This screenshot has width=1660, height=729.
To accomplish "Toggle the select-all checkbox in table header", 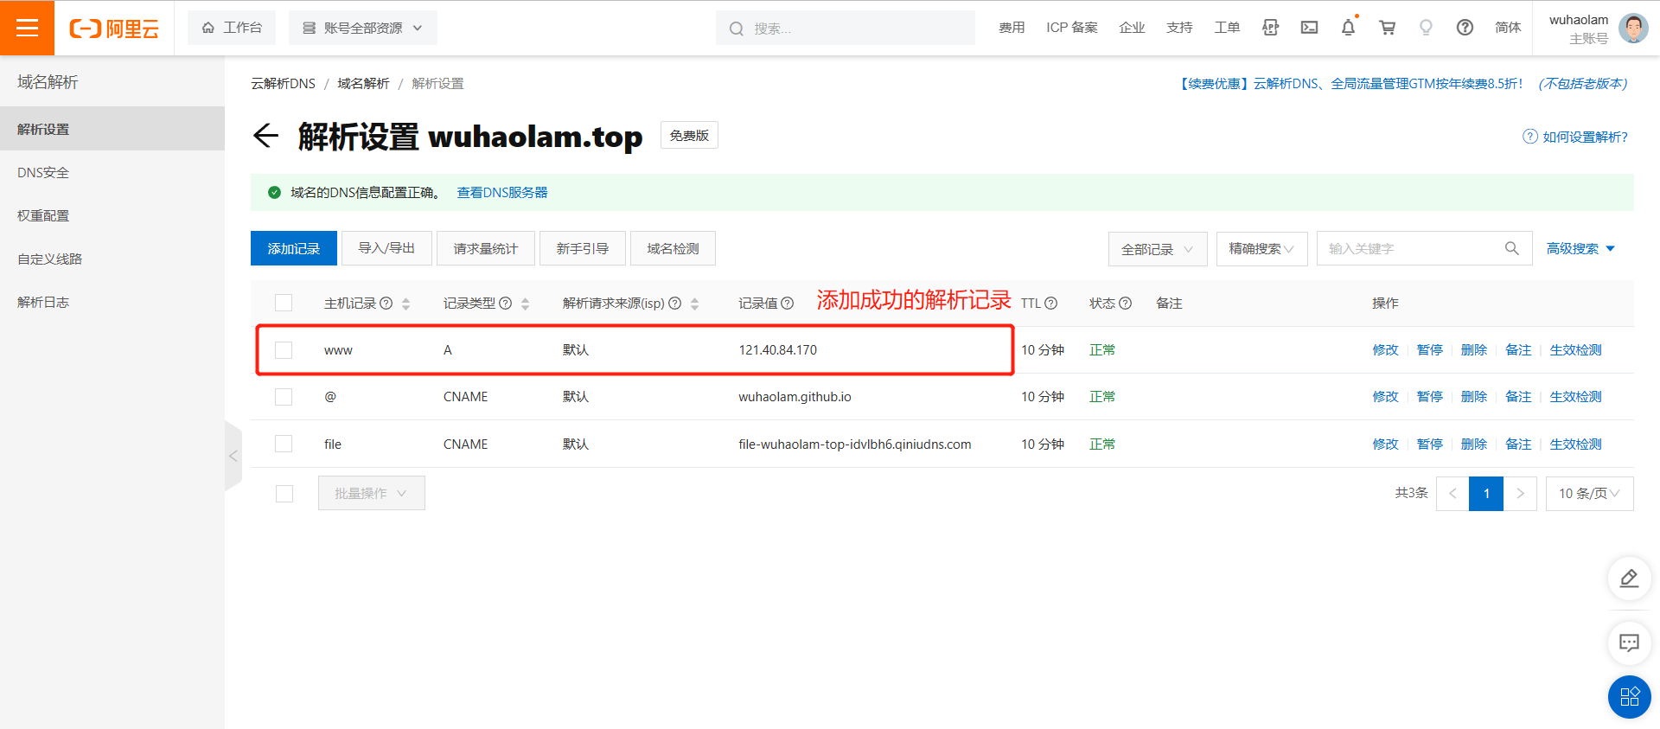I will tap(284, 303).
